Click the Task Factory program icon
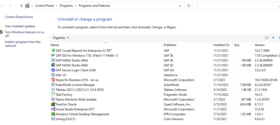 click(x=53, y=95)
